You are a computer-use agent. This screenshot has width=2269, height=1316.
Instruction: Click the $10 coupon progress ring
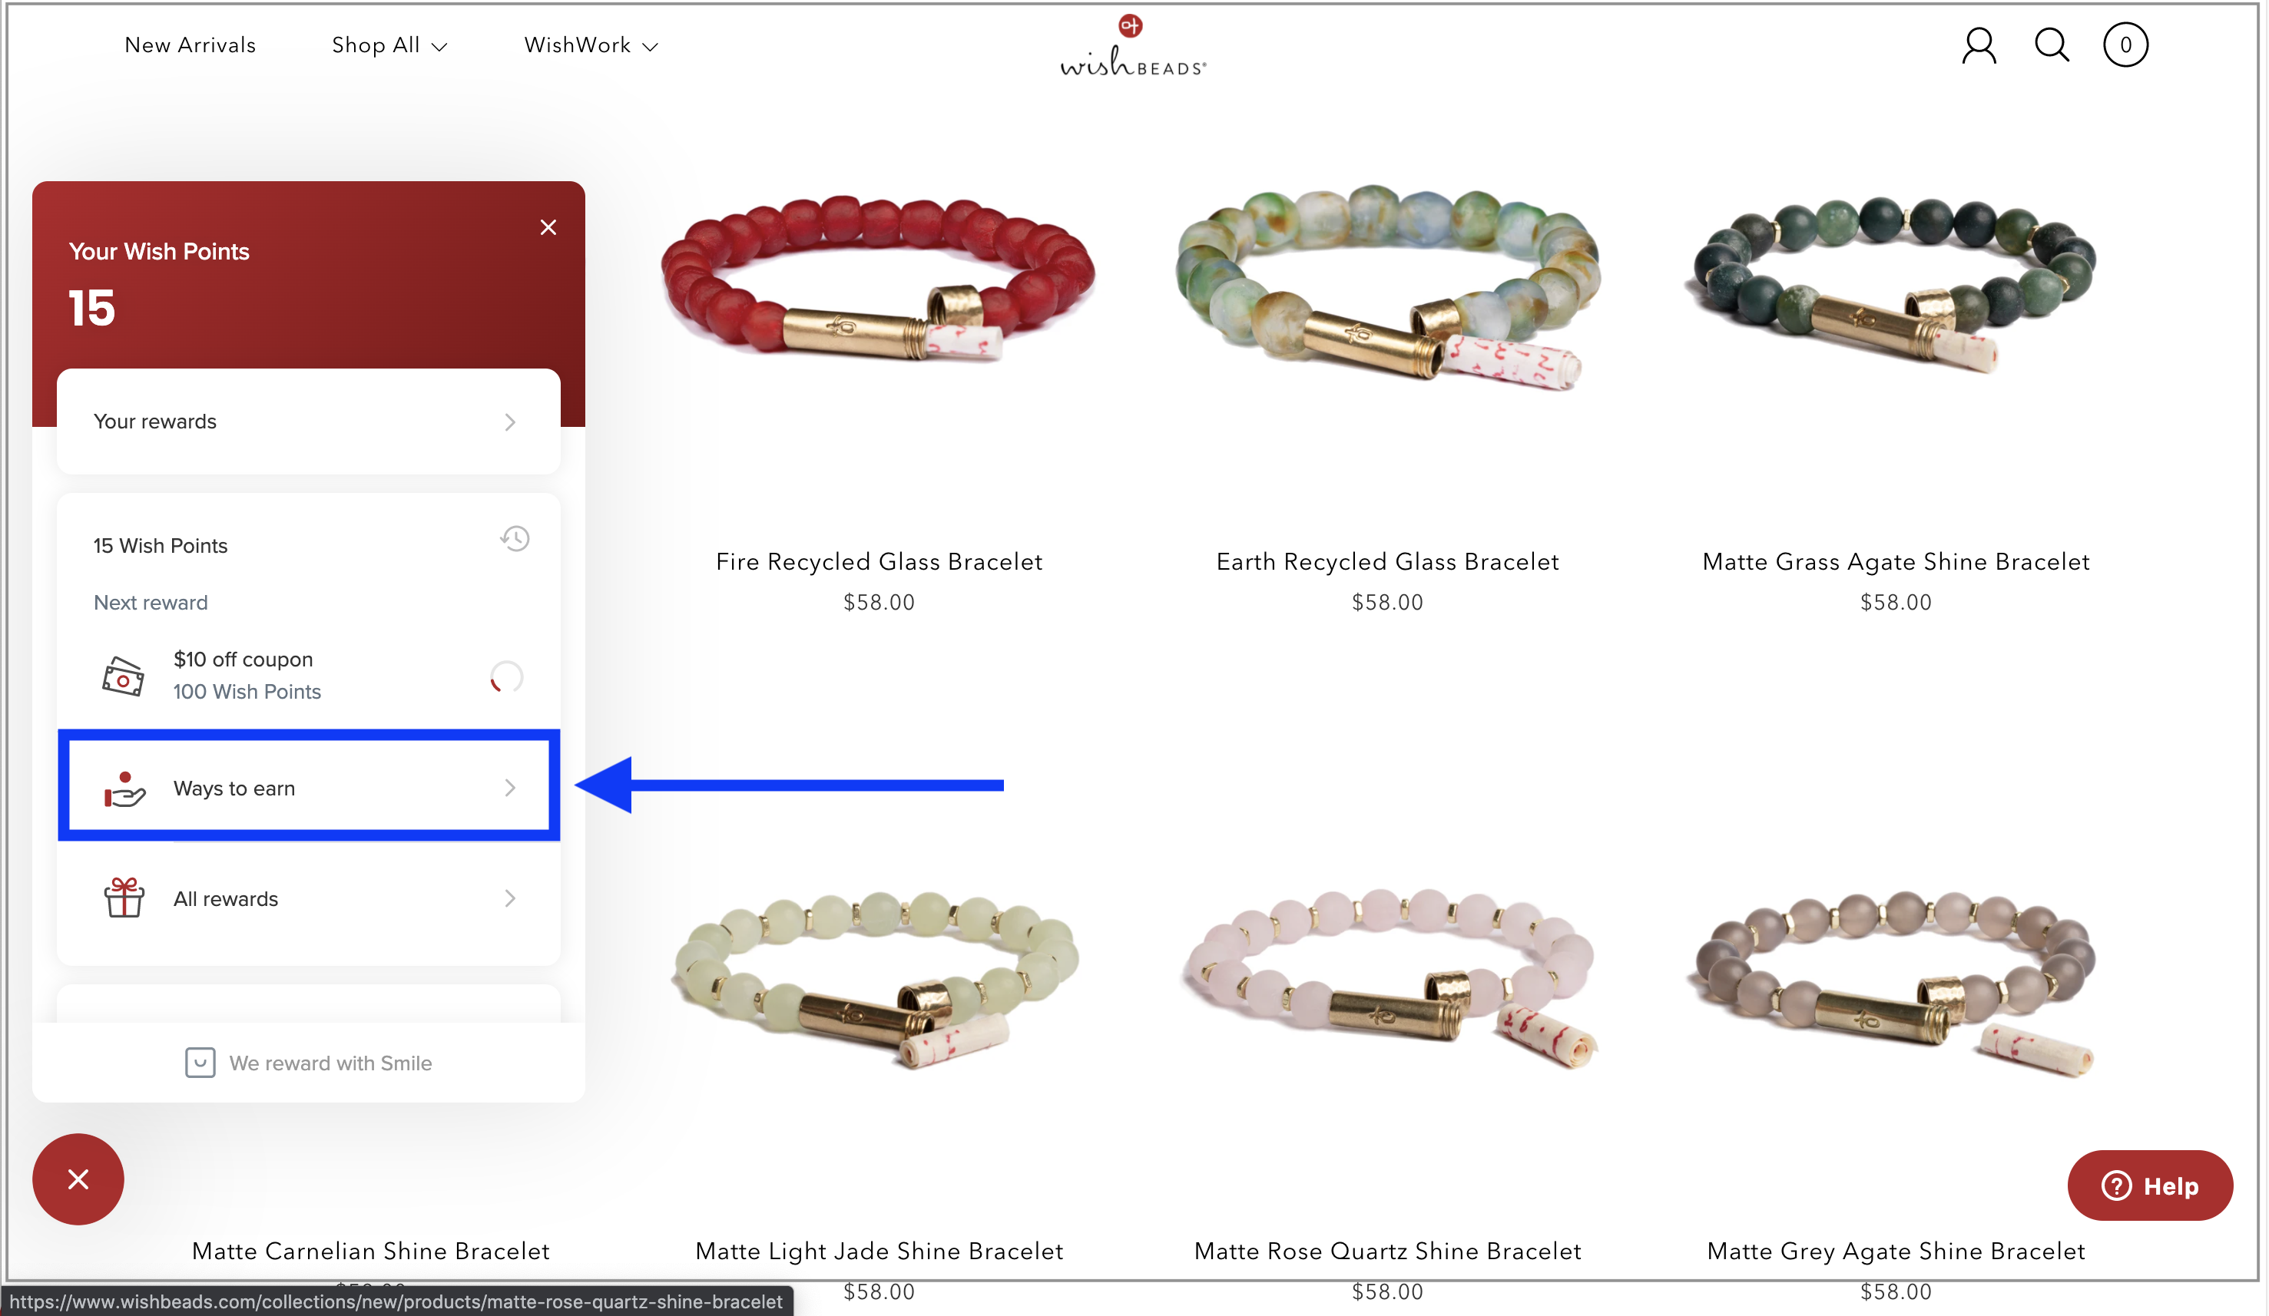point(506,676)
